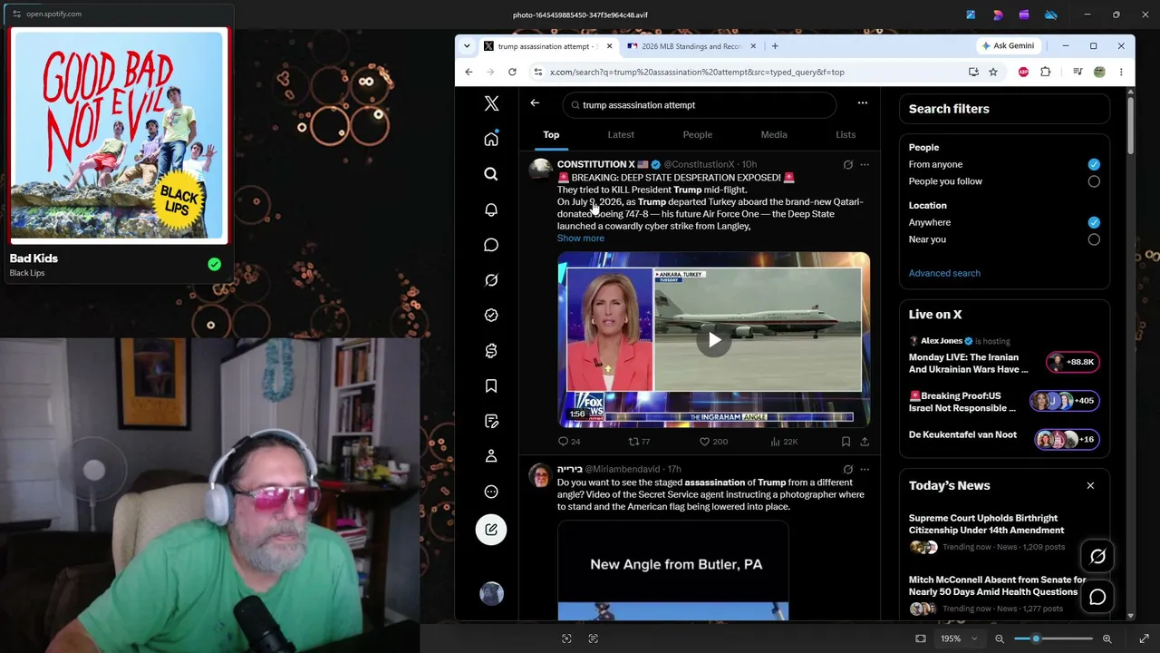The width and height of the screenshot is (1160, 653).
Task: Like the CONSTITUTION X post
Action: pyautogui.click(x=713, y=442)
